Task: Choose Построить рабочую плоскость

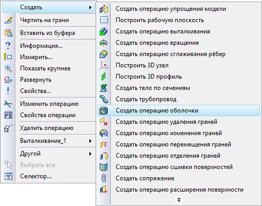Action: [179, 20]
